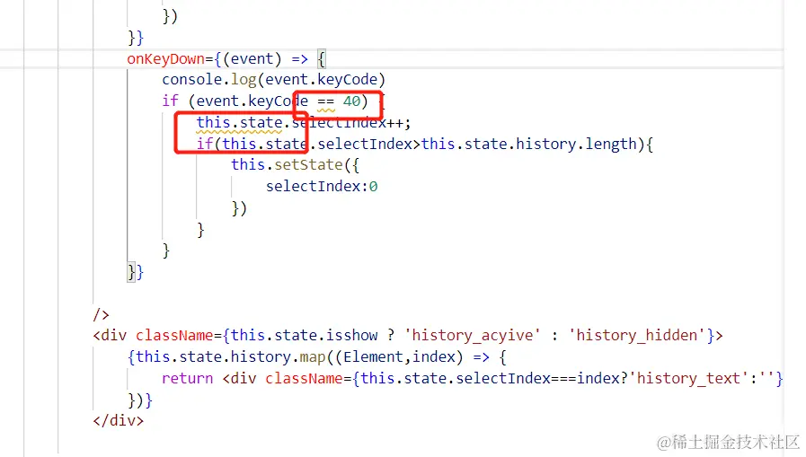Viewport: 806px width, 457px height.
Task: Click 'history_hidden' string literal
Action: point(637,336)
